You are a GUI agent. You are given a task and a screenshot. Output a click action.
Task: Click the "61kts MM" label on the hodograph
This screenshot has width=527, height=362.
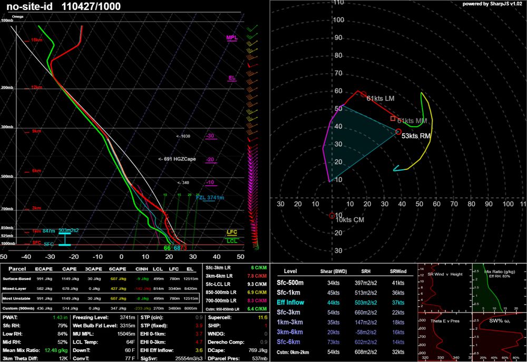(412, 121)
